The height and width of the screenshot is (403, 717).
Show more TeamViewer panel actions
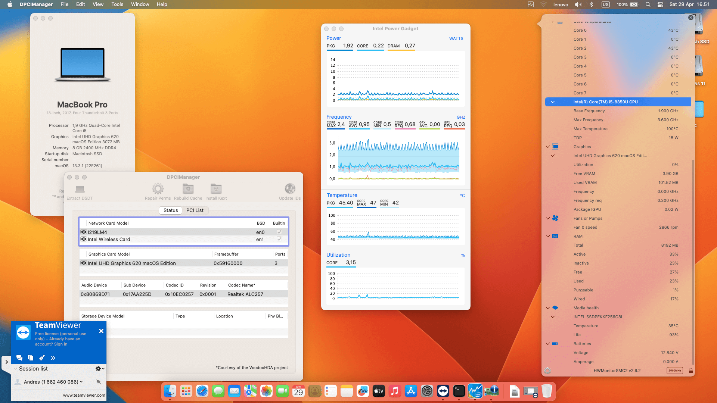coord(53,358)
